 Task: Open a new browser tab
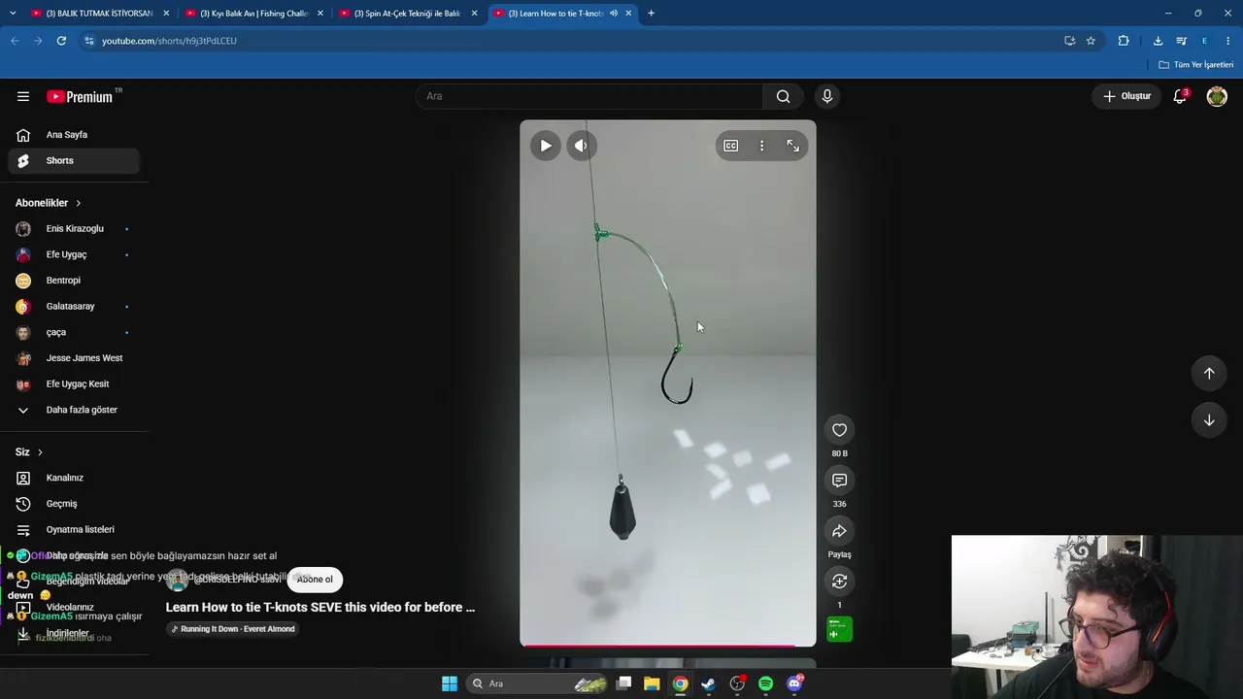pos(651,14)
